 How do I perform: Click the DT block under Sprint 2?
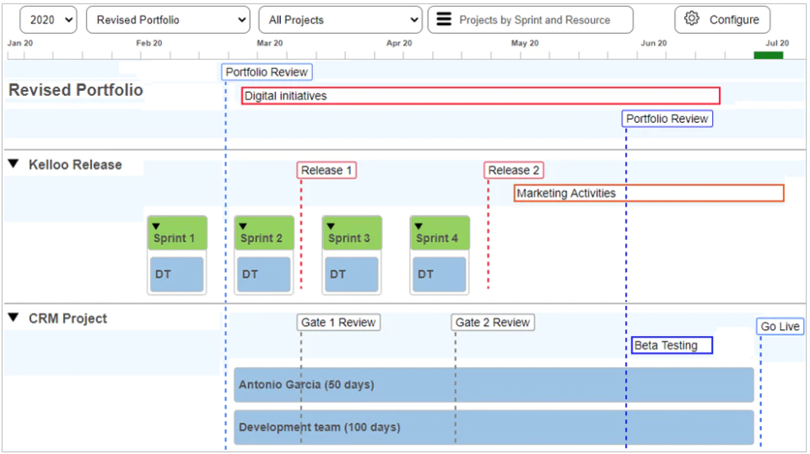pos(263,275)
